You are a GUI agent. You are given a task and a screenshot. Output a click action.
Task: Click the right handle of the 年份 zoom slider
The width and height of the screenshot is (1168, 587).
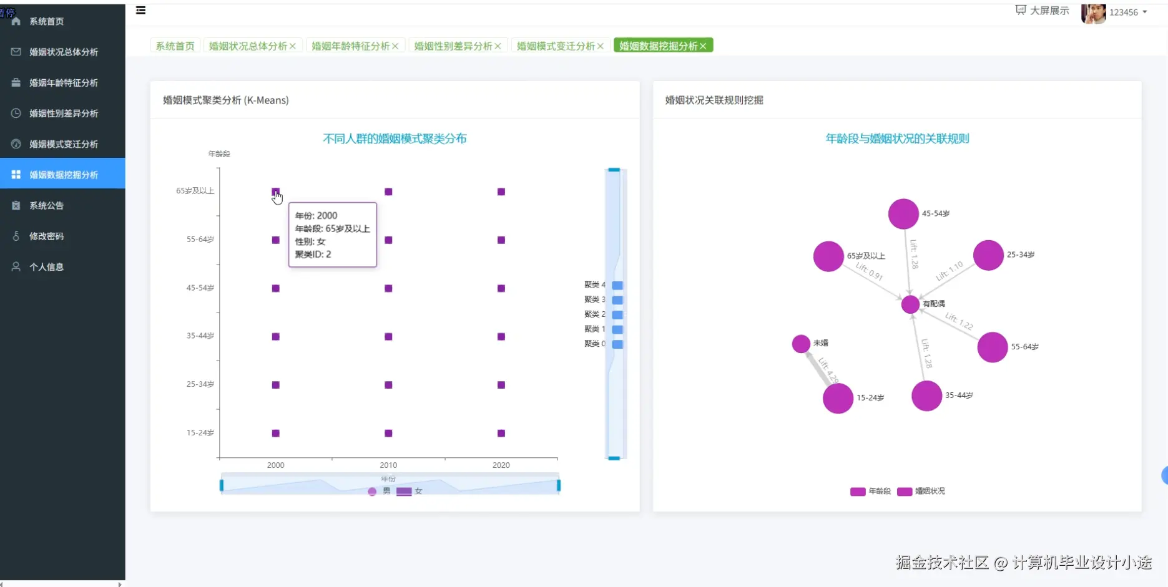(559, 485)
